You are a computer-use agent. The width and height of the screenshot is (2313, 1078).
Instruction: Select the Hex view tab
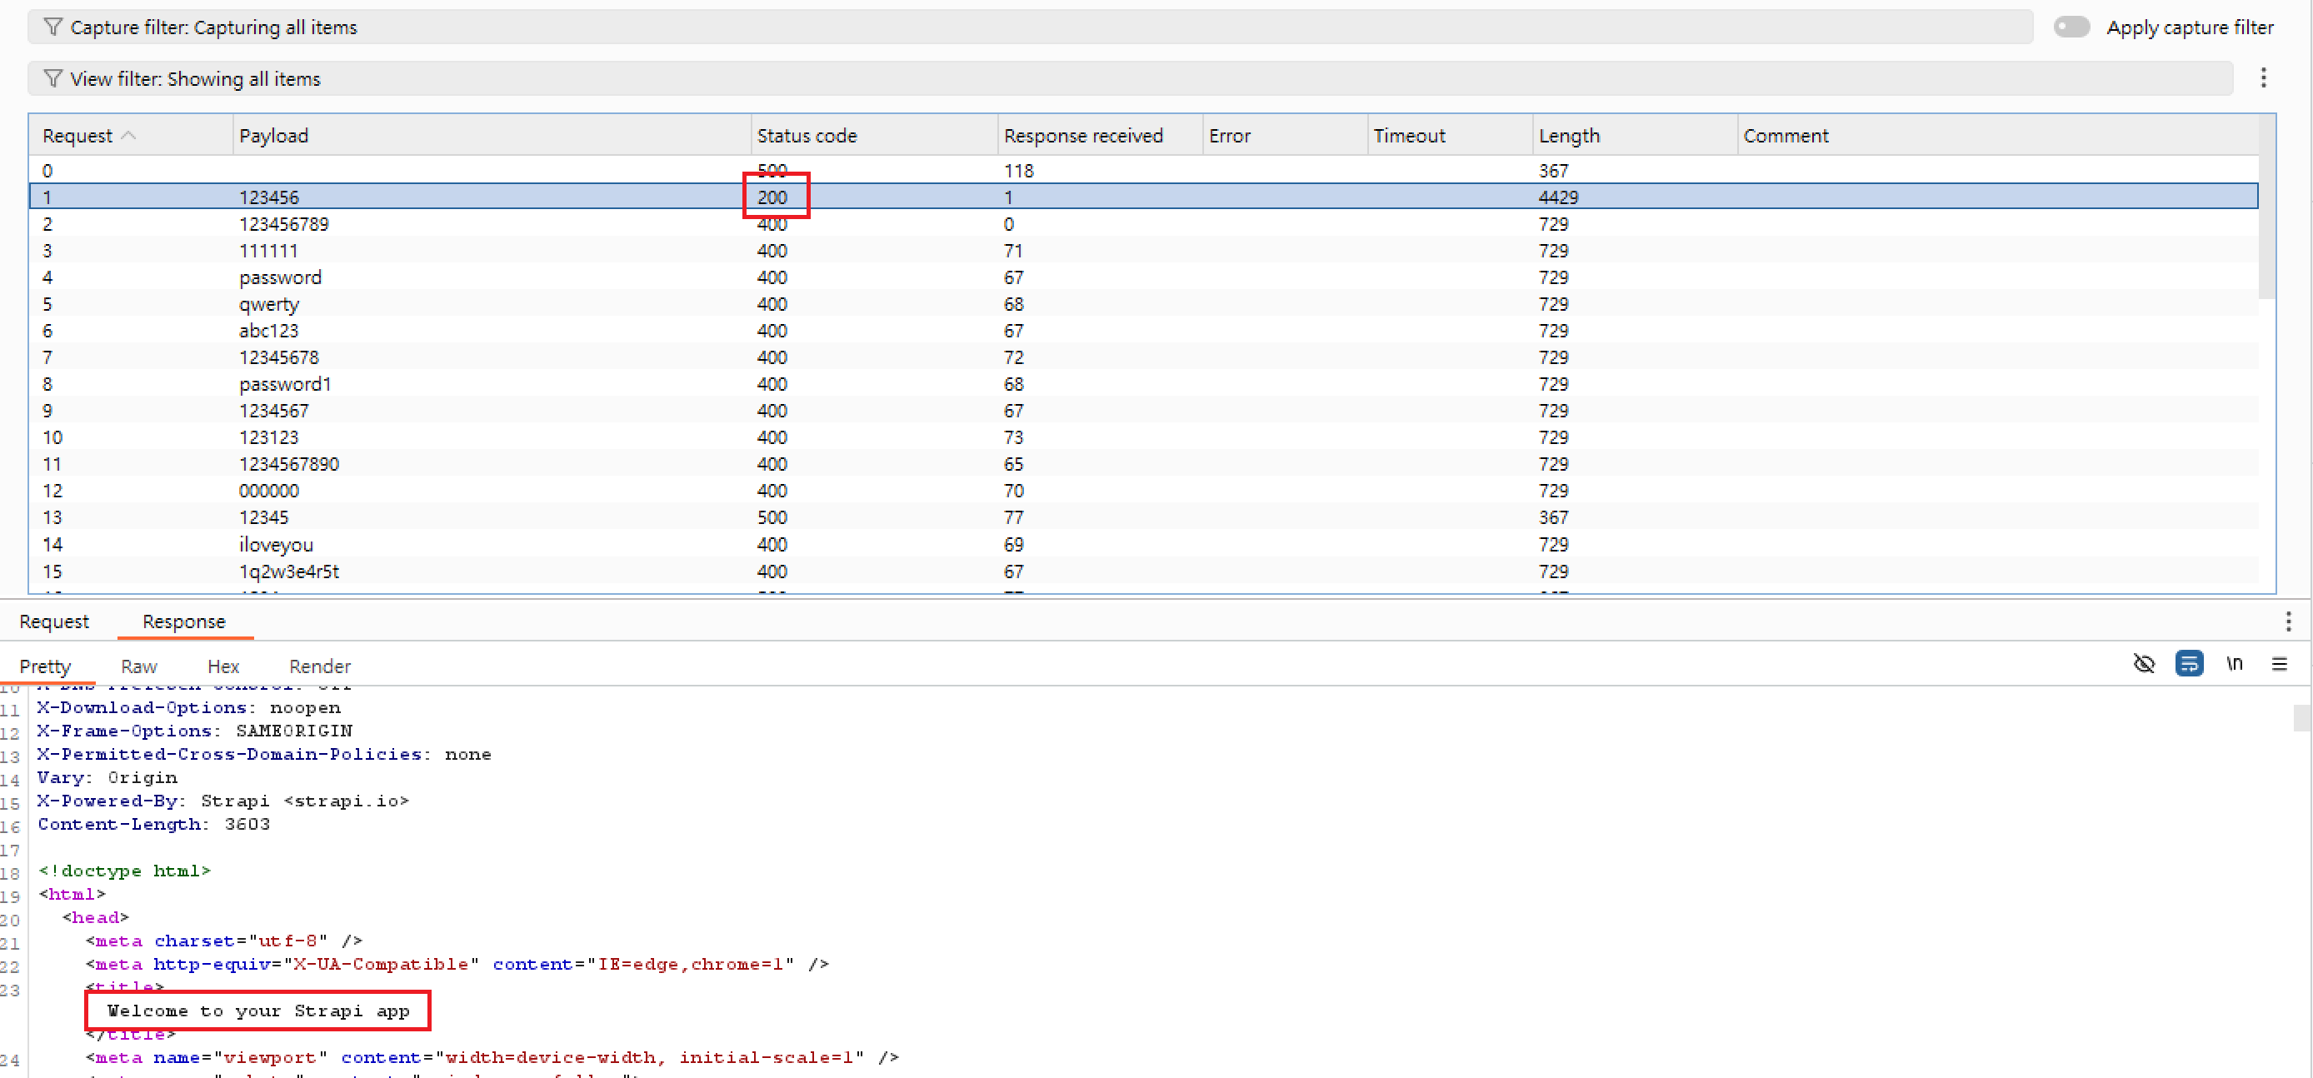click(222, 666)
